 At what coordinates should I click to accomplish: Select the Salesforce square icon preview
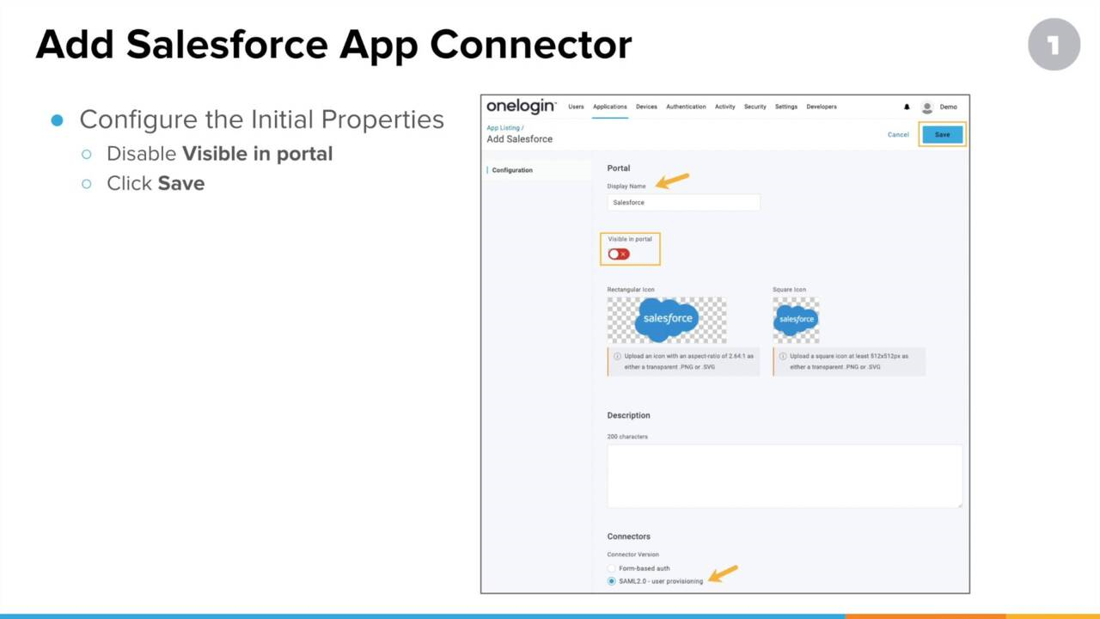[x=795, y=318]
